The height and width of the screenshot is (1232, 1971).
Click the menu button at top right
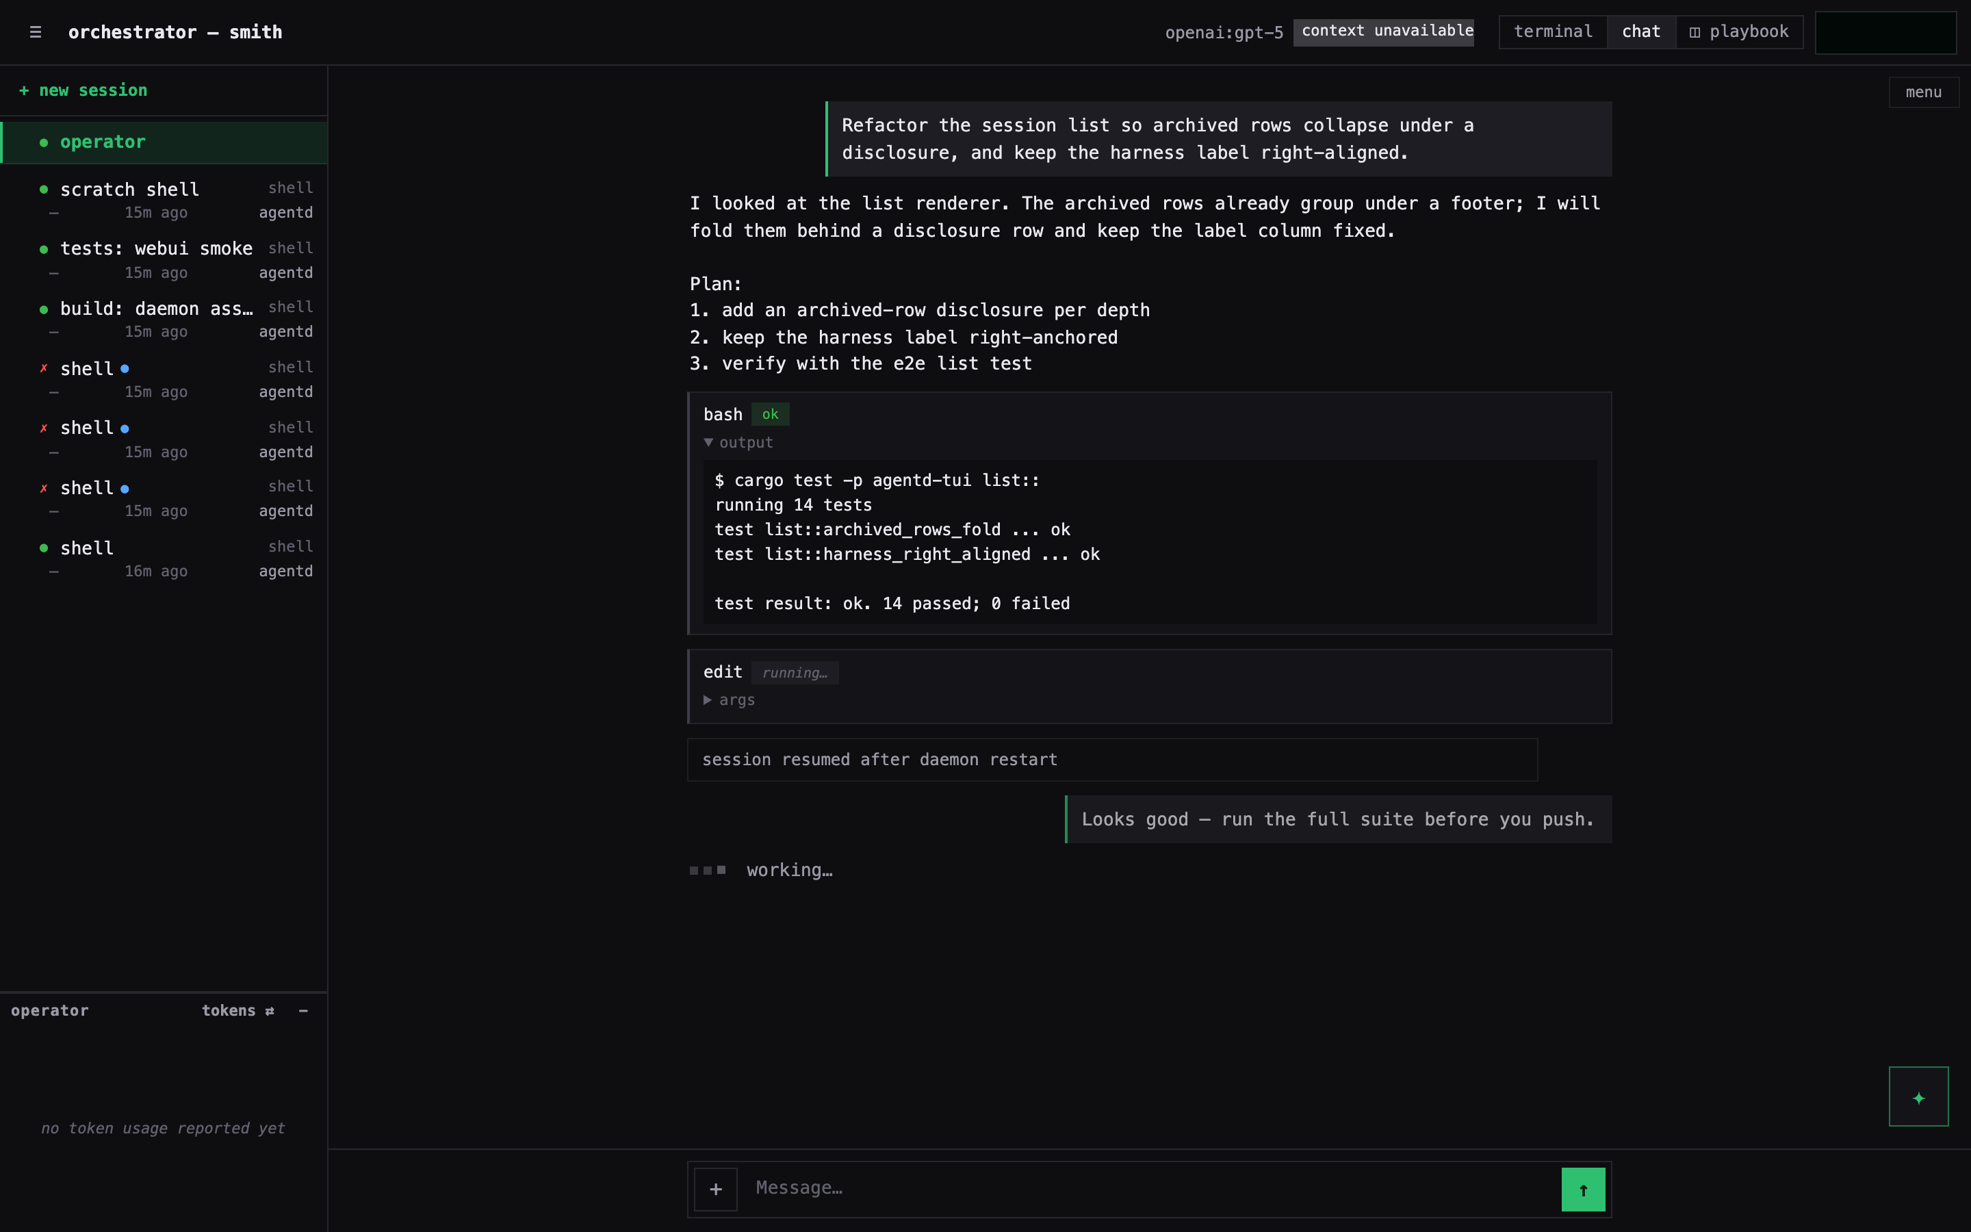(1923, 92)
